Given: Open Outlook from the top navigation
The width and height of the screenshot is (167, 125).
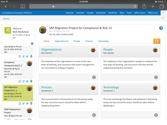Looking at the screenshot, I should tap(69, 13).
